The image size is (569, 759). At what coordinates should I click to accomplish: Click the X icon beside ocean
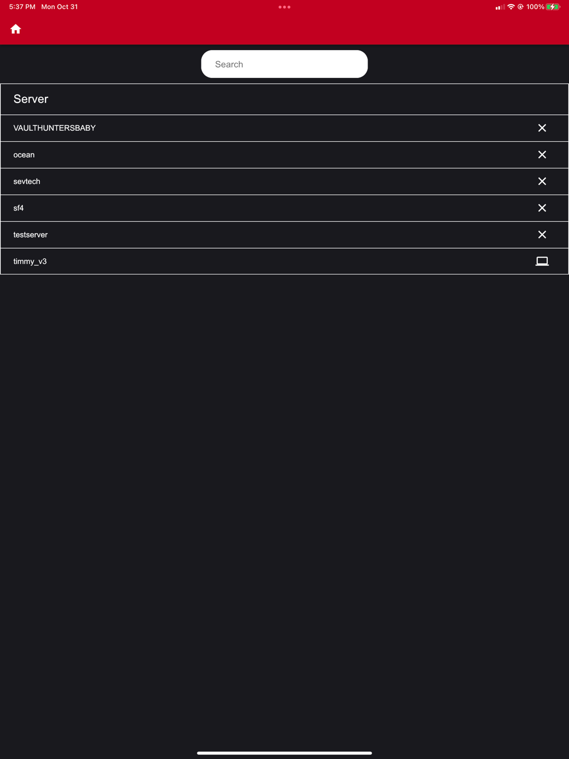(x=542, y=155)
